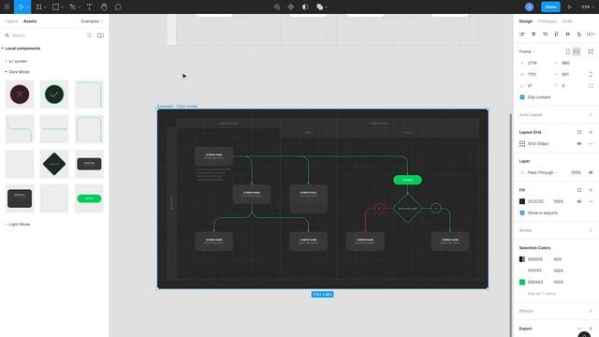Select the Move tool

[21, 7]
